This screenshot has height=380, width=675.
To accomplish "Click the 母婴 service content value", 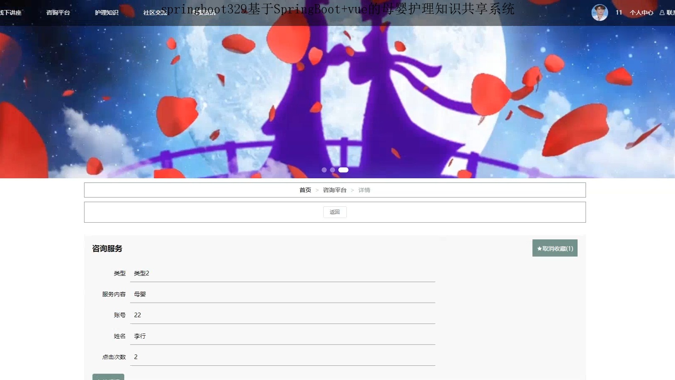I will pos(140,294).
